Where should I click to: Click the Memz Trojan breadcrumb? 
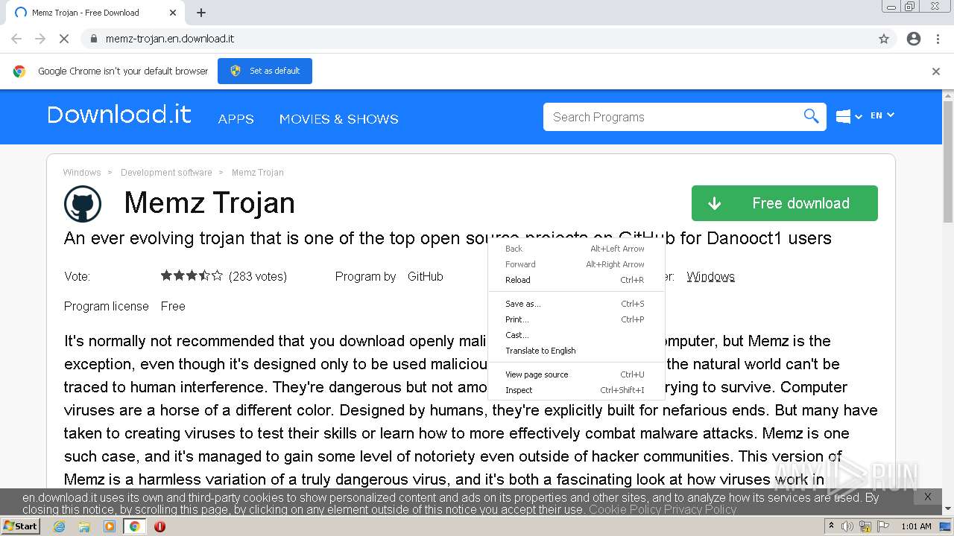[x=258, y=173]
